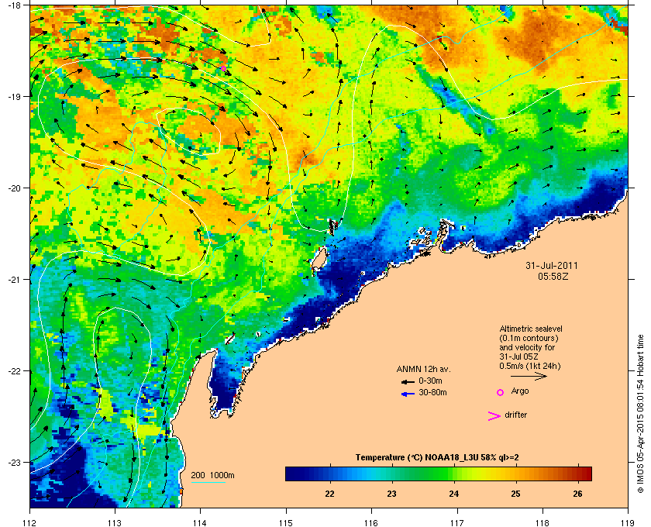651x527 pixels.
Task: Click the '200 1000m' isobath label
Action: point(212,475)
